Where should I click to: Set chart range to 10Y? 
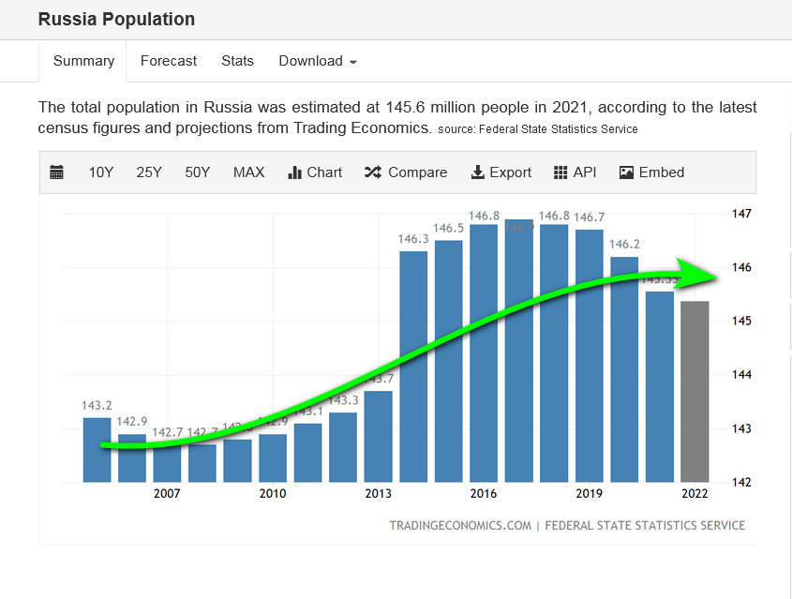(101, 172)
